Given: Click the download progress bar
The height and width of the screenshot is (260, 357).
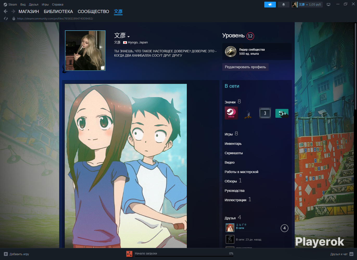Looking at the screenshot, I should point(184,256).
